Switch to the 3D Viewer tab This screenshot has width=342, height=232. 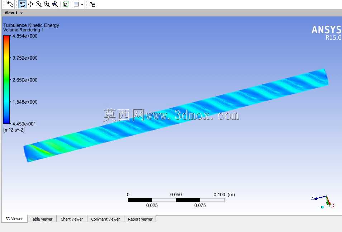click(x=14, y=219)
